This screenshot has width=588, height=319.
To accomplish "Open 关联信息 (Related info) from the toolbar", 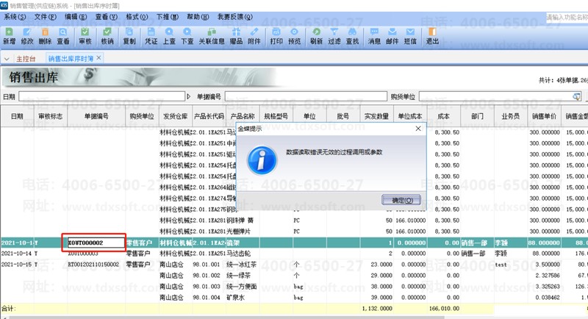I will pyautogui.click(x=212, y=36).
